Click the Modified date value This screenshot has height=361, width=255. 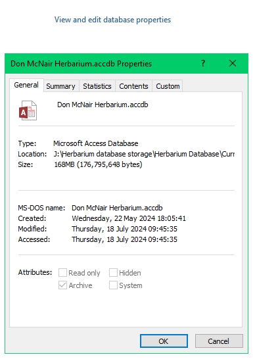point(124,229)
